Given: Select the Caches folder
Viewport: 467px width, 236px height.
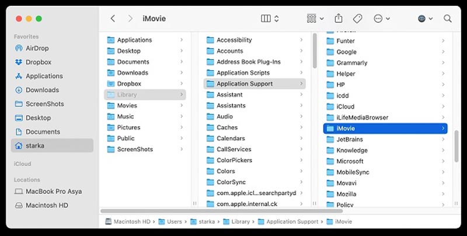Looking at the screenshot, I should point(227,127).
